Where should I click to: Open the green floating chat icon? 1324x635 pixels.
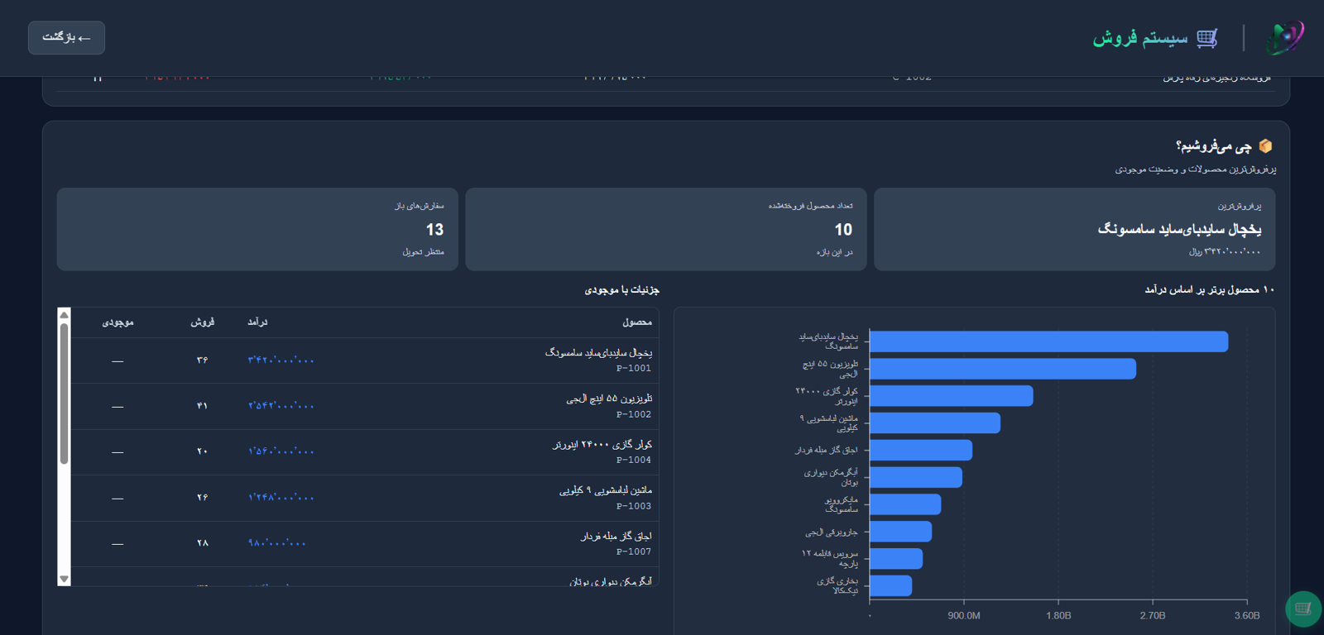pyautogui.click(x=1303, y=609)
